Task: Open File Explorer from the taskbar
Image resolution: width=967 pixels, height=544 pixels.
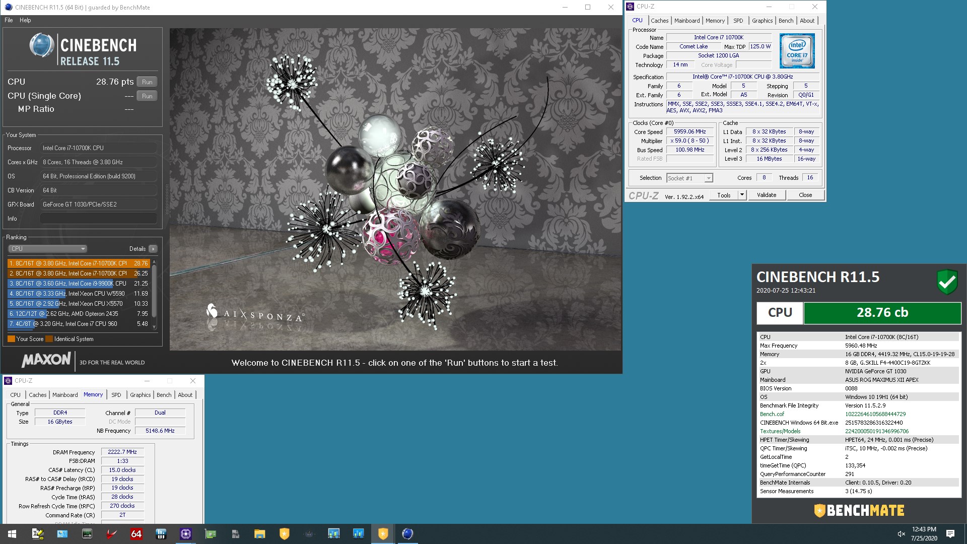Action: pyautogui.click(x=260, y=534)
